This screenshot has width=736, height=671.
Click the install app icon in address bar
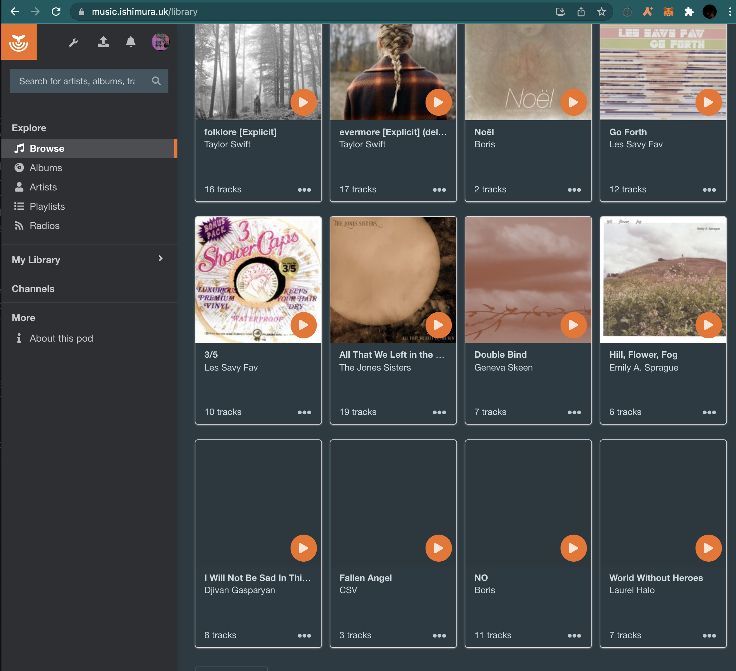[x=560, y=12]
